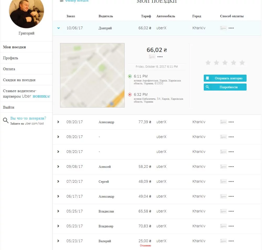Open the Фильтр поездок link
The height and width of the screenshot is (250, 262).
coord(77,1)
